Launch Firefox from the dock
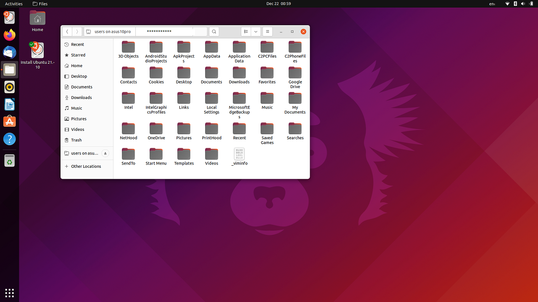Image resolution: width=538 pixels, height=302 pixels. pyautogui.click(x=9, y=35)
